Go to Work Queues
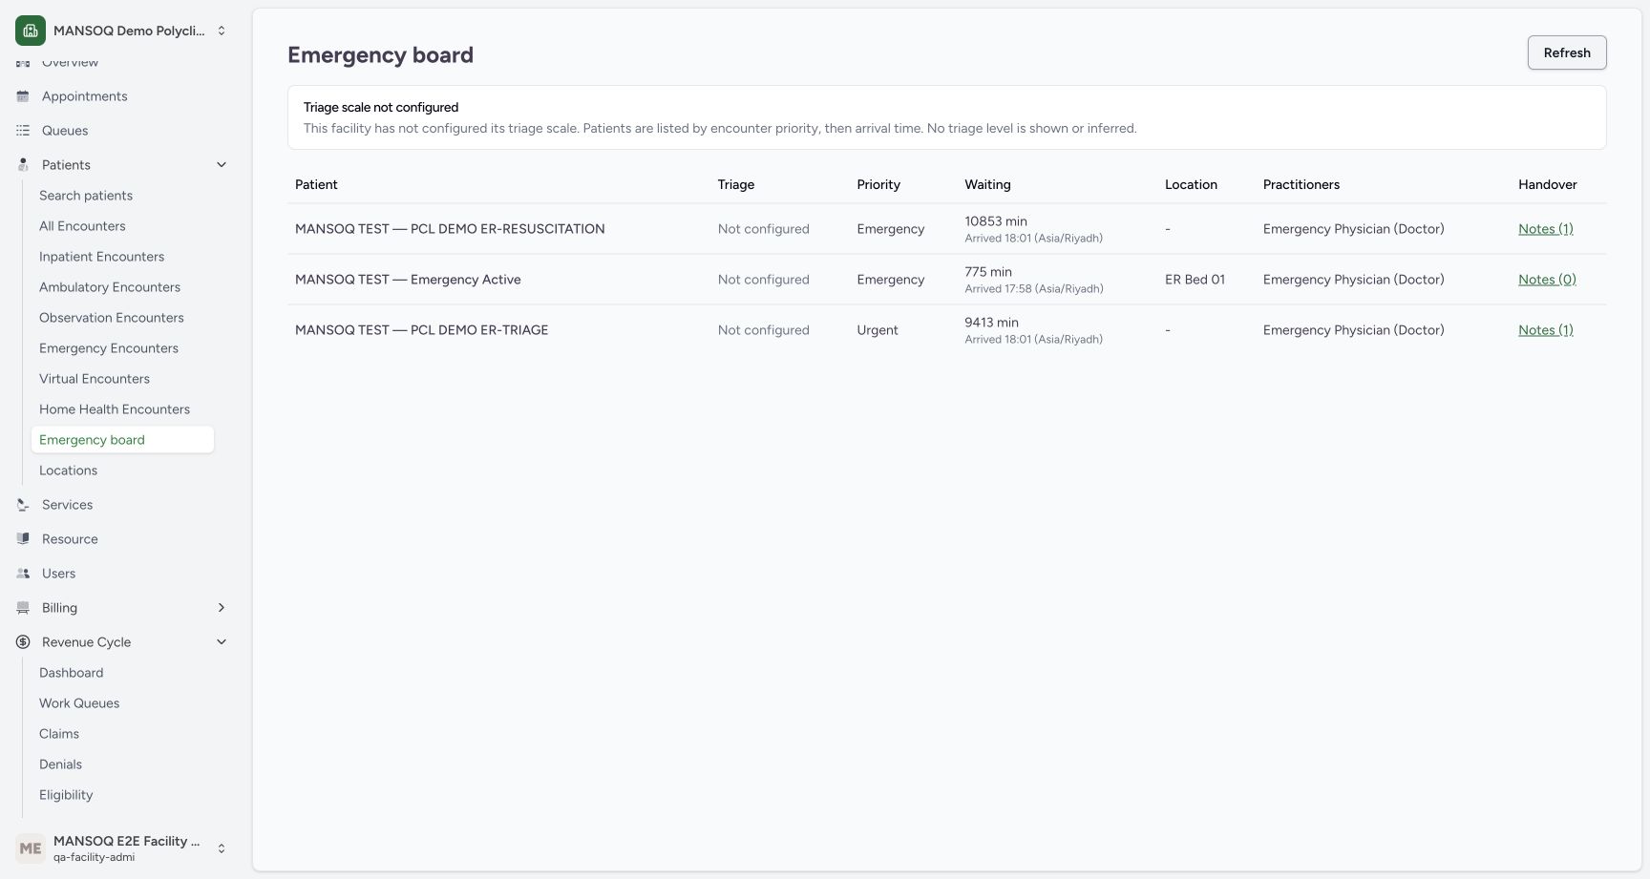This screenshot has width=1650, height=879. pyautogui.click(x=79, y=703)
